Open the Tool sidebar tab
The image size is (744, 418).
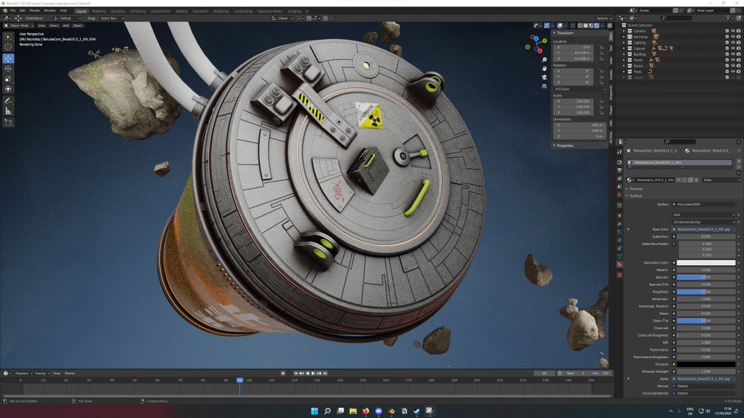pyautogui.click(x=611, y=48)
